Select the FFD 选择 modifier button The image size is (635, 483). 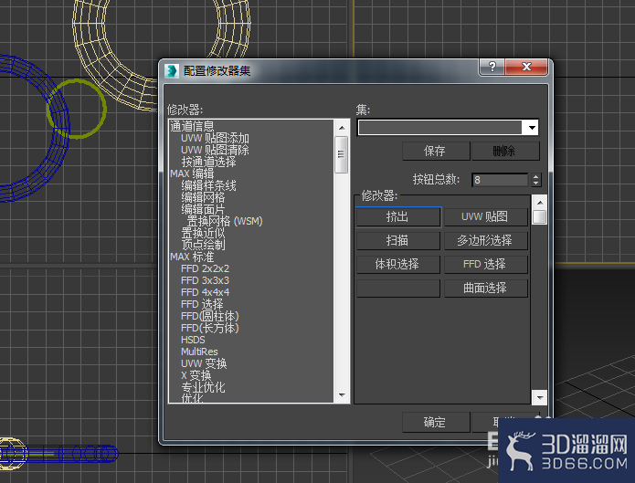pos(485,265)
